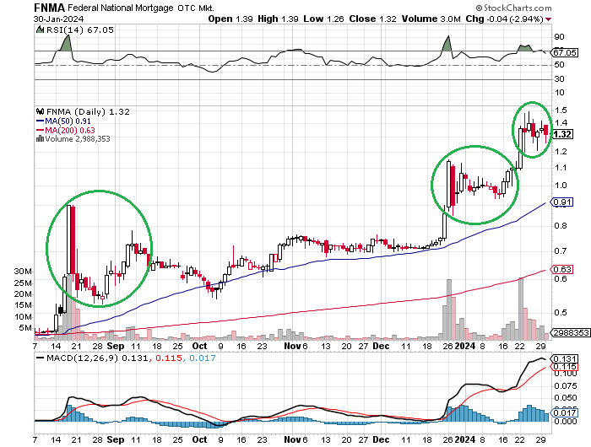Click the Sep label on price panel date axis
The height and width of the screenshot is (447, 591).
tap(116, 346)
